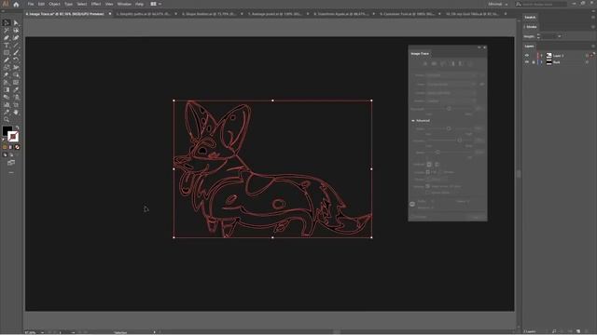Swap fill and stroke colors
The height and width of the screenshot is (335, 597).
point(17,127)
